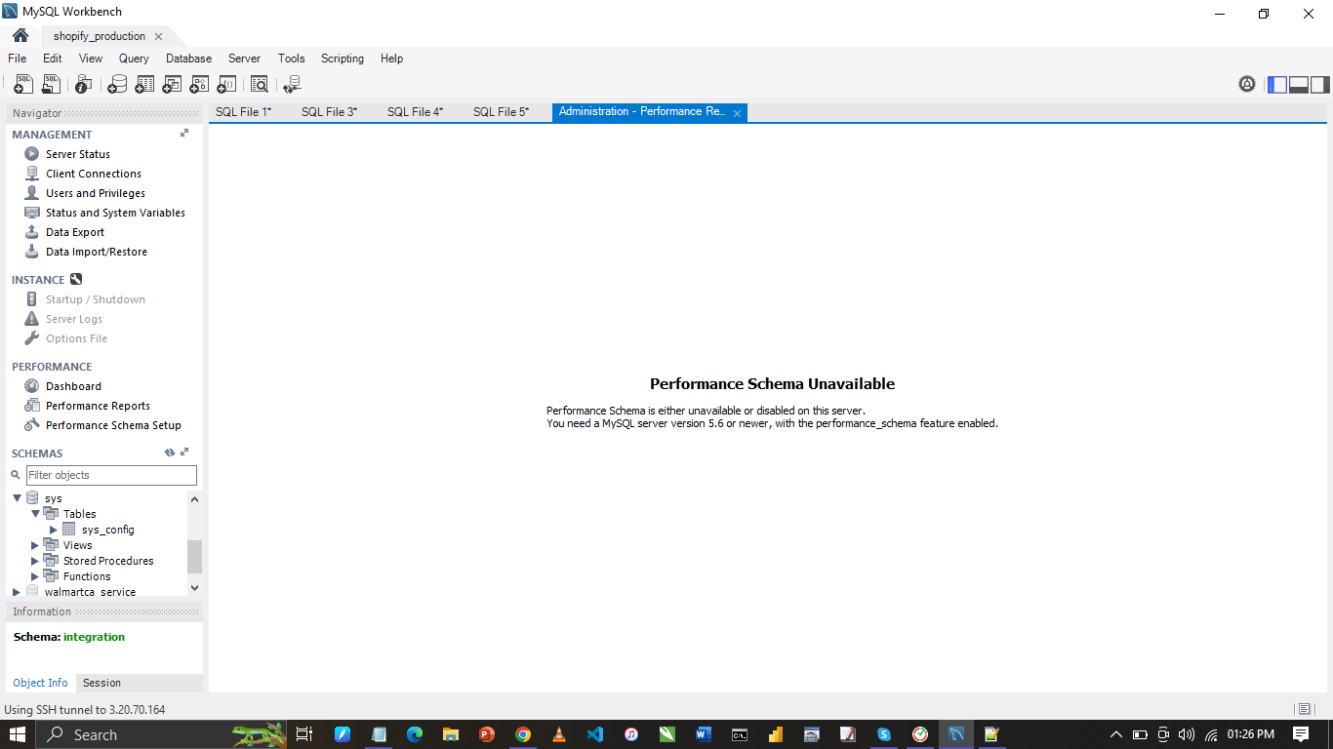Open the Windows Start menu
Screen dimensions: 1333x749
click(18, 734)
